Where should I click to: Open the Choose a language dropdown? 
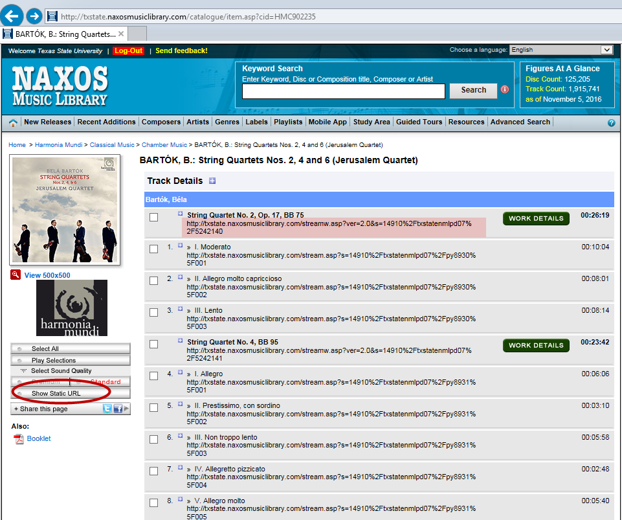(561, 50)
